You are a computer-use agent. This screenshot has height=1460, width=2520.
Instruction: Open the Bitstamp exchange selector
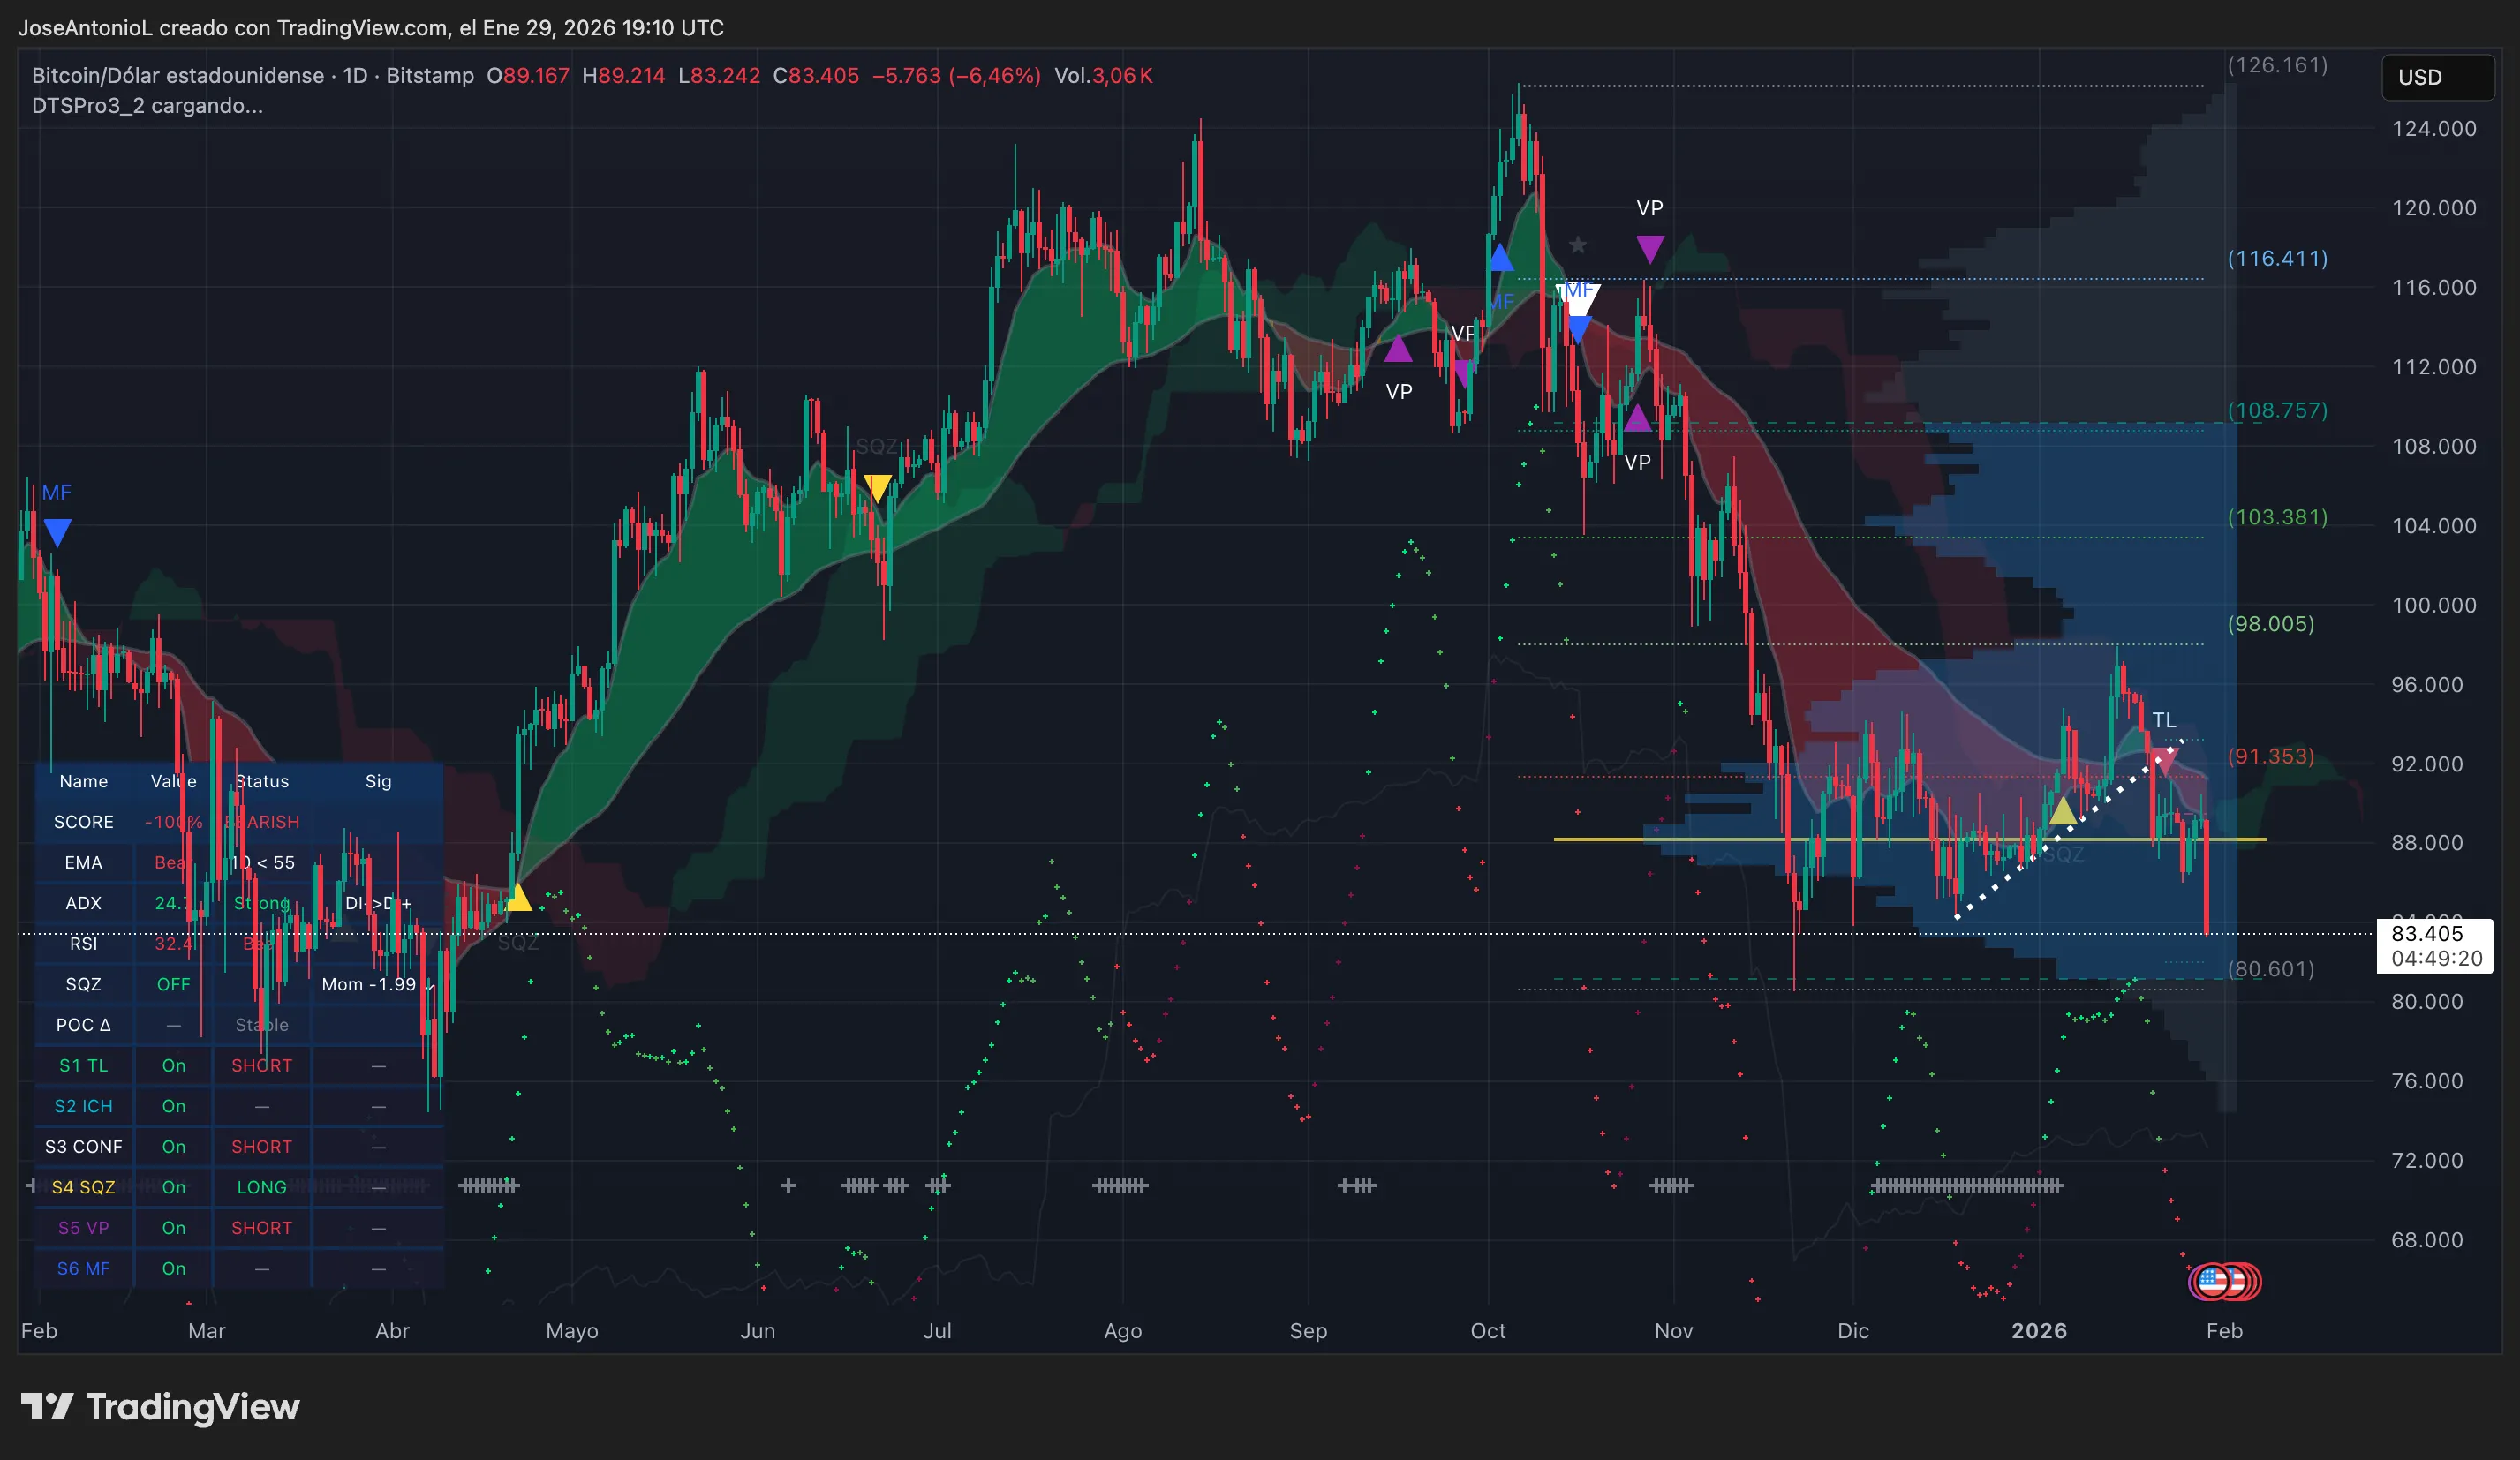click(x=430, y=75)
